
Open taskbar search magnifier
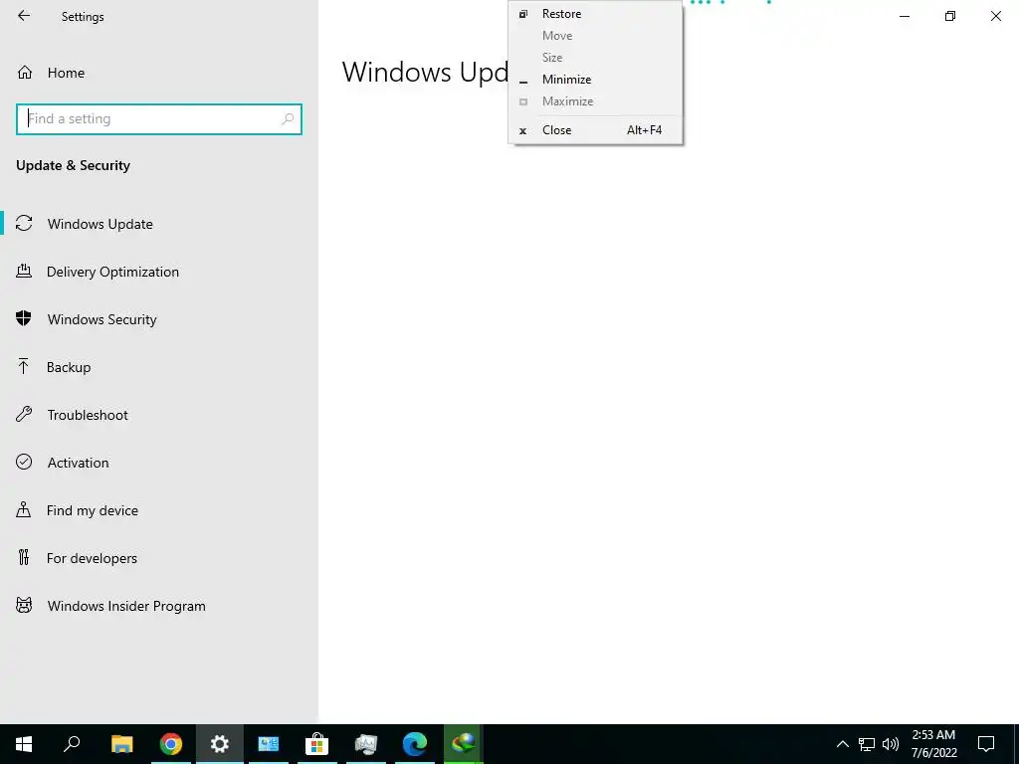[x=72, y=744]
